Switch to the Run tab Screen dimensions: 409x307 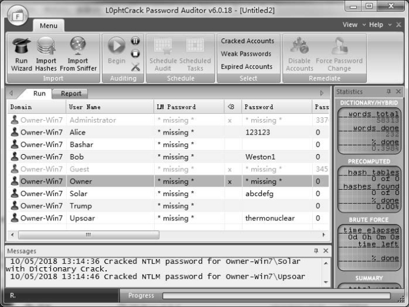[39, 94]
